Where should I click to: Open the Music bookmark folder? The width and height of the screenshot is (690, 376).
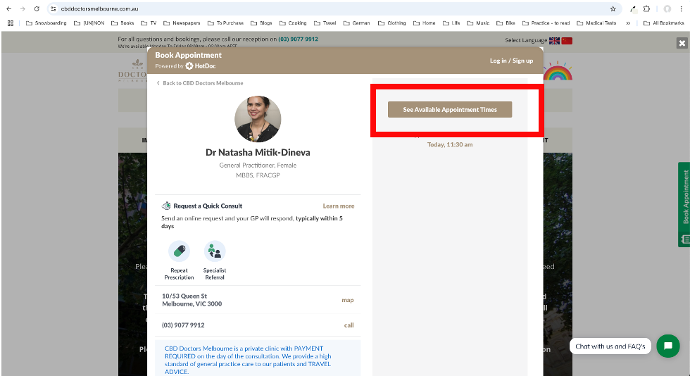[x=478, y=23]
